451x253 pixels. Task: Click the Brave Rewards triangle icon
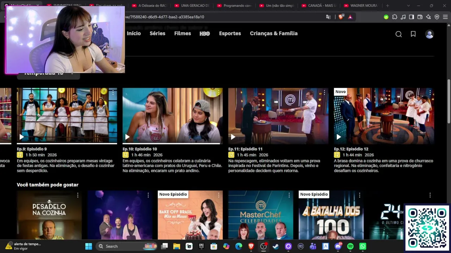pos(350,17)
